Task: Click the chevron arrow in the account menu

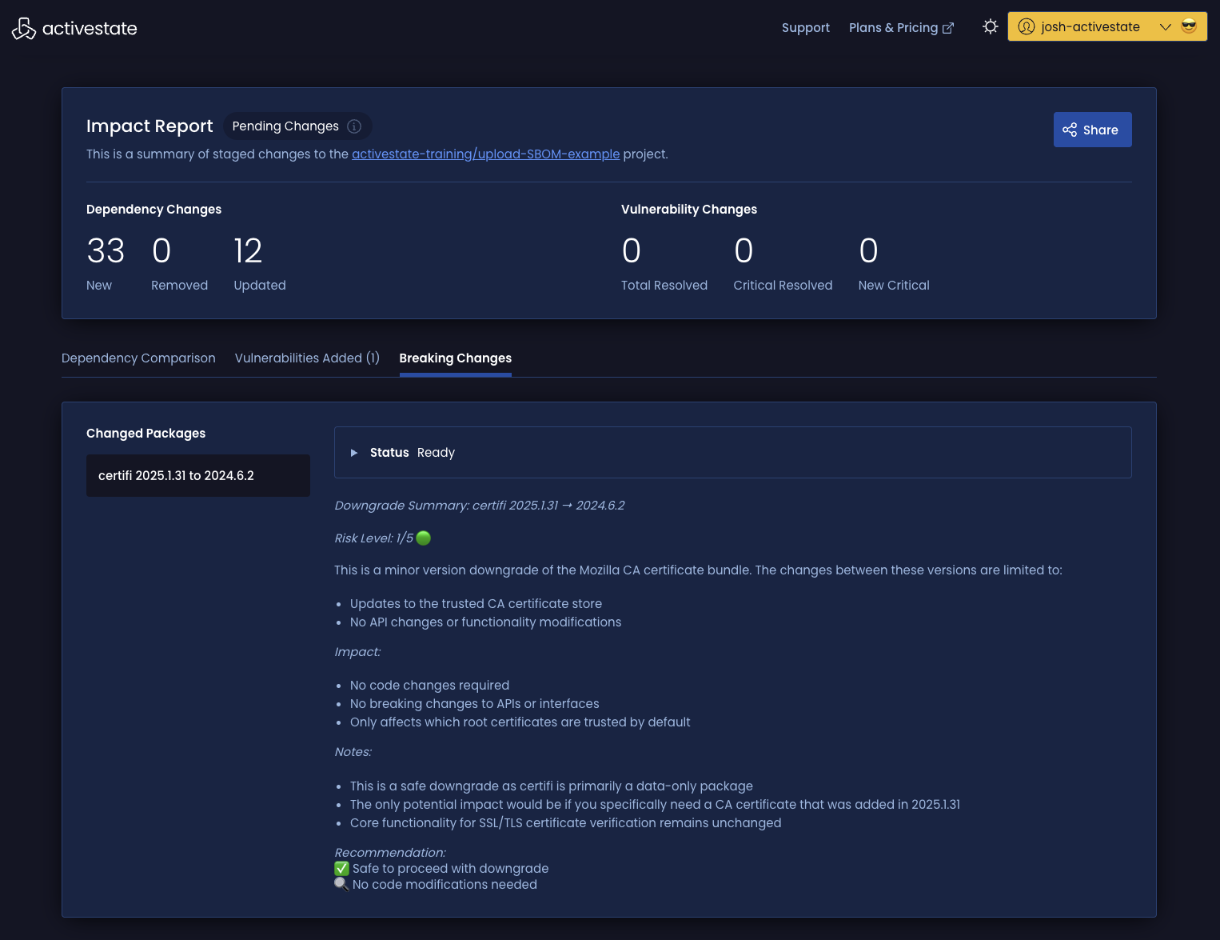Action: point(1165,27)
